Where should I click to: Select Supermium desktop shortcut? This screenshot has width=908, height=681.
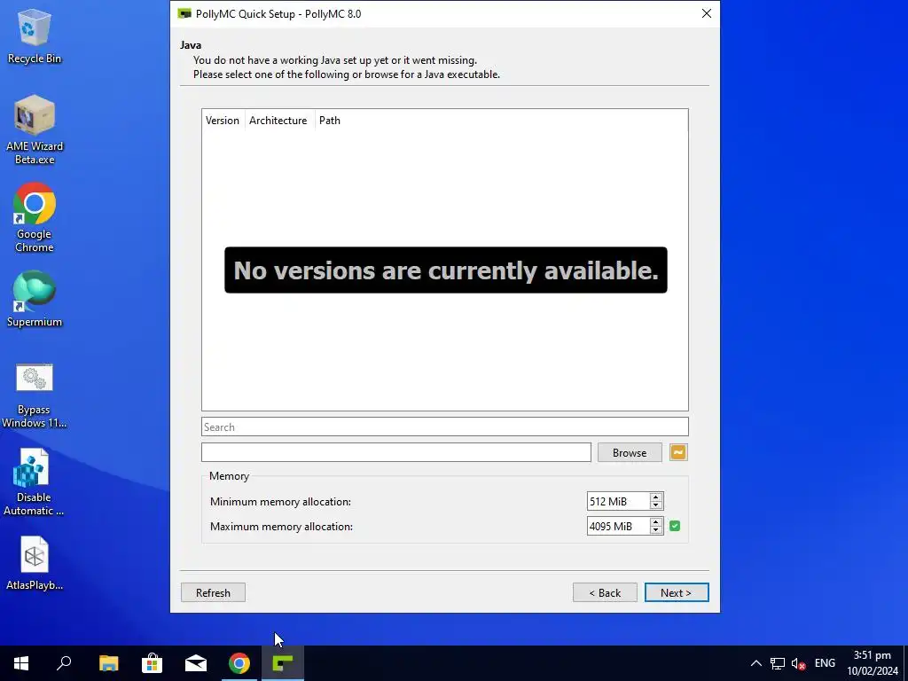pos(35,300)
